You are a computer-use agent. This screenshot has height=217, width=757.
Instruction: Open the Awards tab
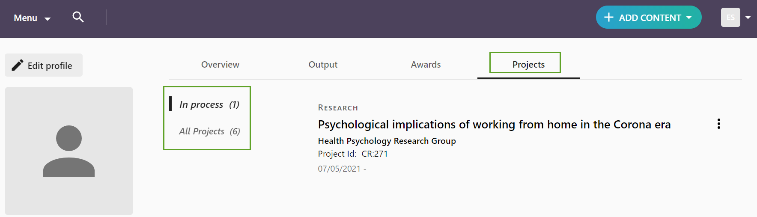pos(426,65)
